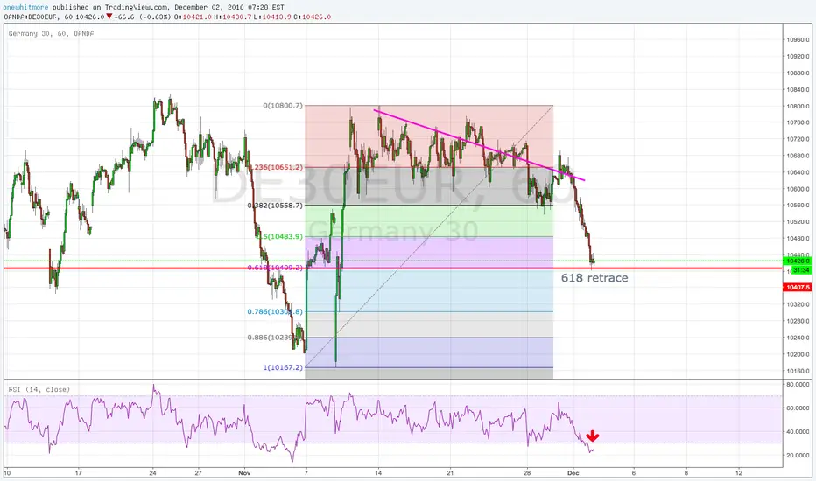Click the 0.786 Fibonacci level label

pos(275,312)
